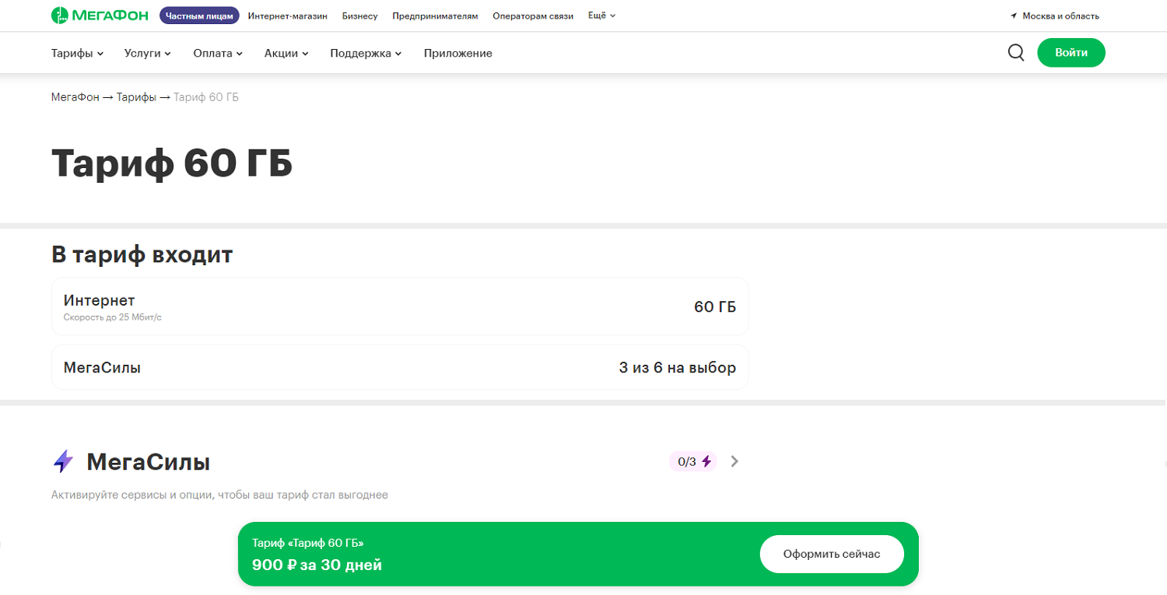This screenshot has width=1167, height=595.
Task: Click the МегаСилы section heading
Action: click(148, 462)
